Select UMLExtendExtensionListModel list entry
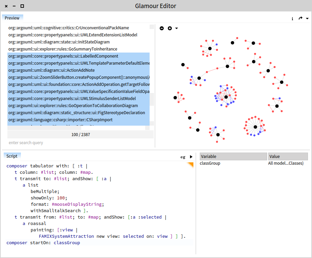Viewport: 312px width, 258px height. [x=79, y=35]
